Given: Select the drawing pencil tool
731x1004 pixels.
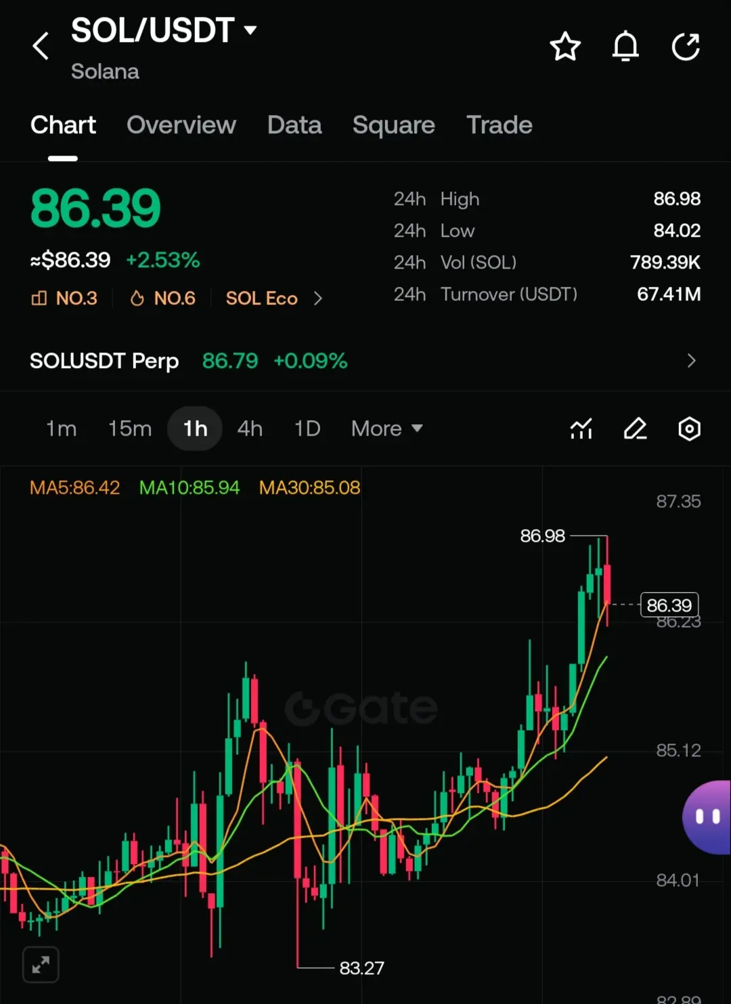Looking at the screenshot, I should coord(635,429).
